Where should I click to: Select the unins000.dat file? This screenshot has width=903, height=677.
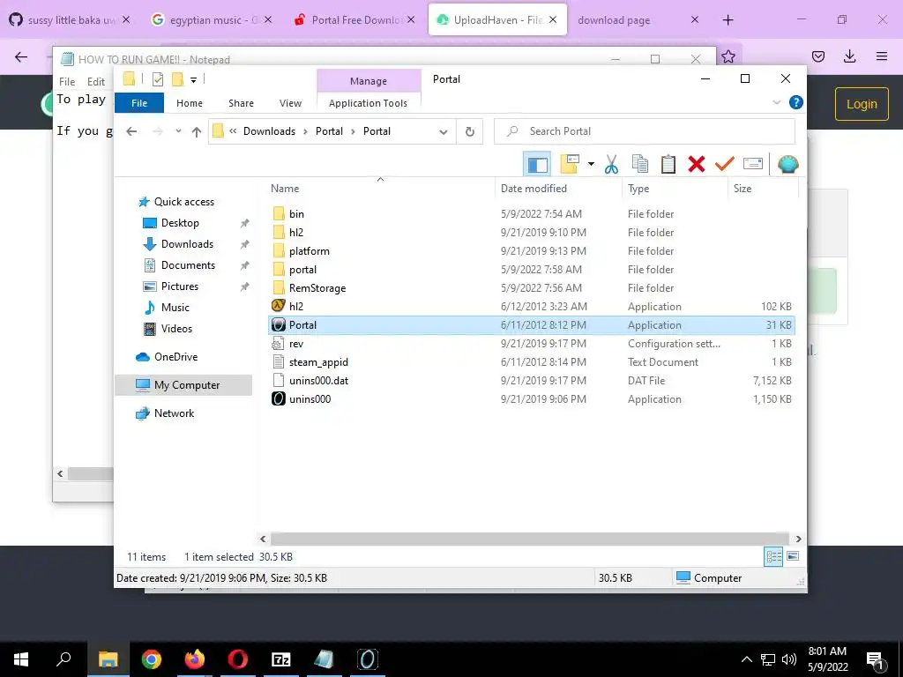click(x=532, y=381)
